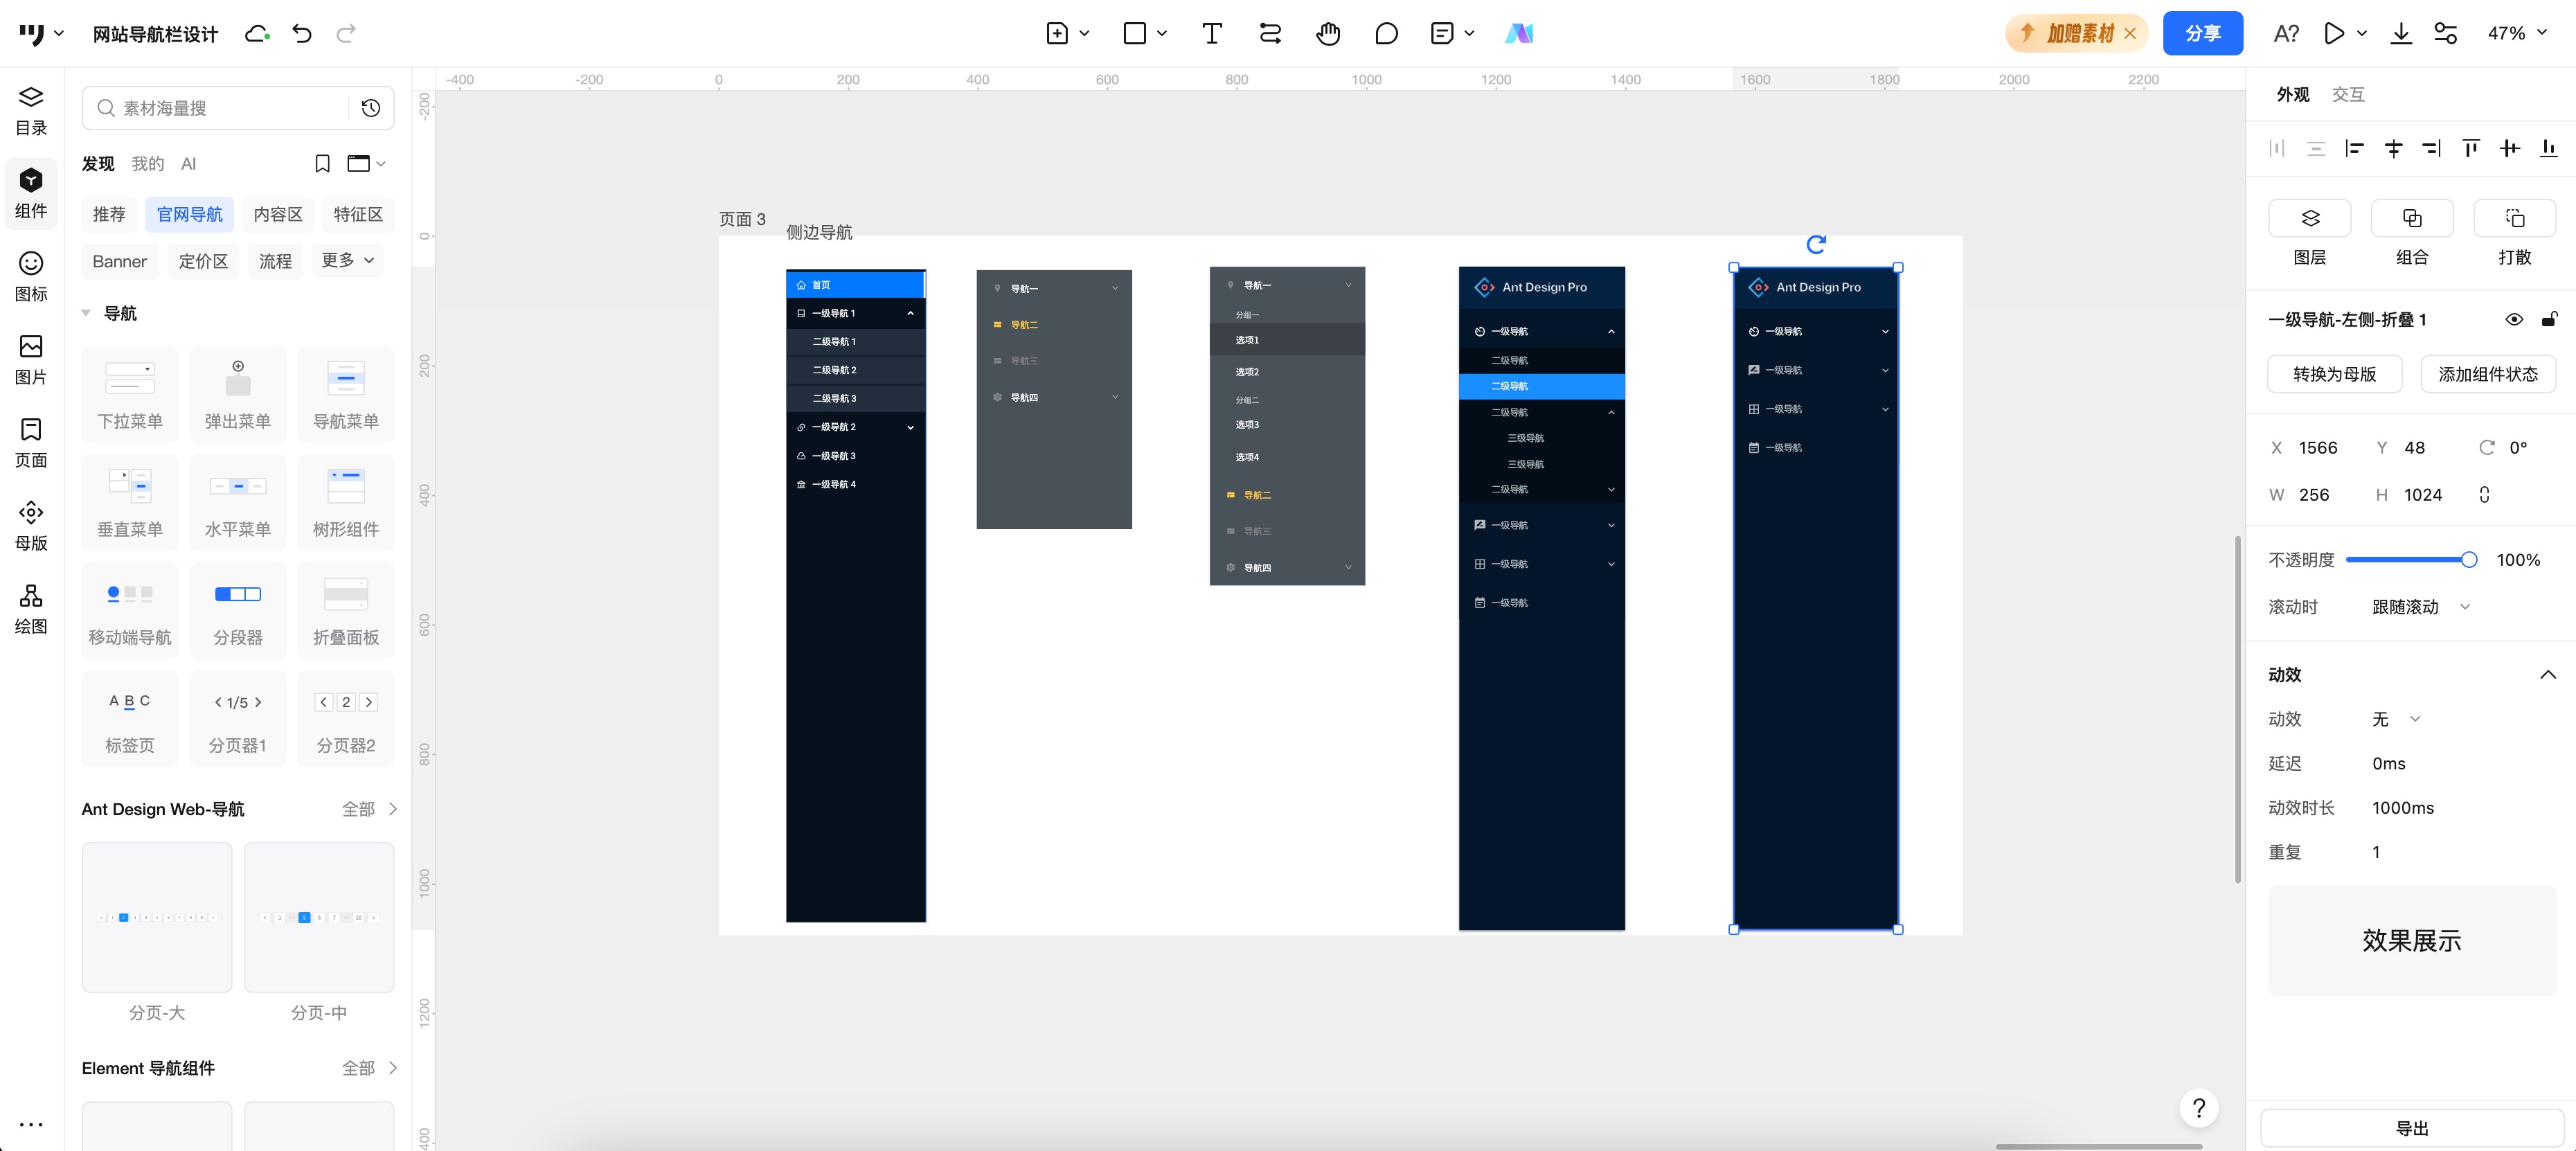Select the 官网导航 category
Viewport: 2576px width, 1151px height.
(189, 214)
